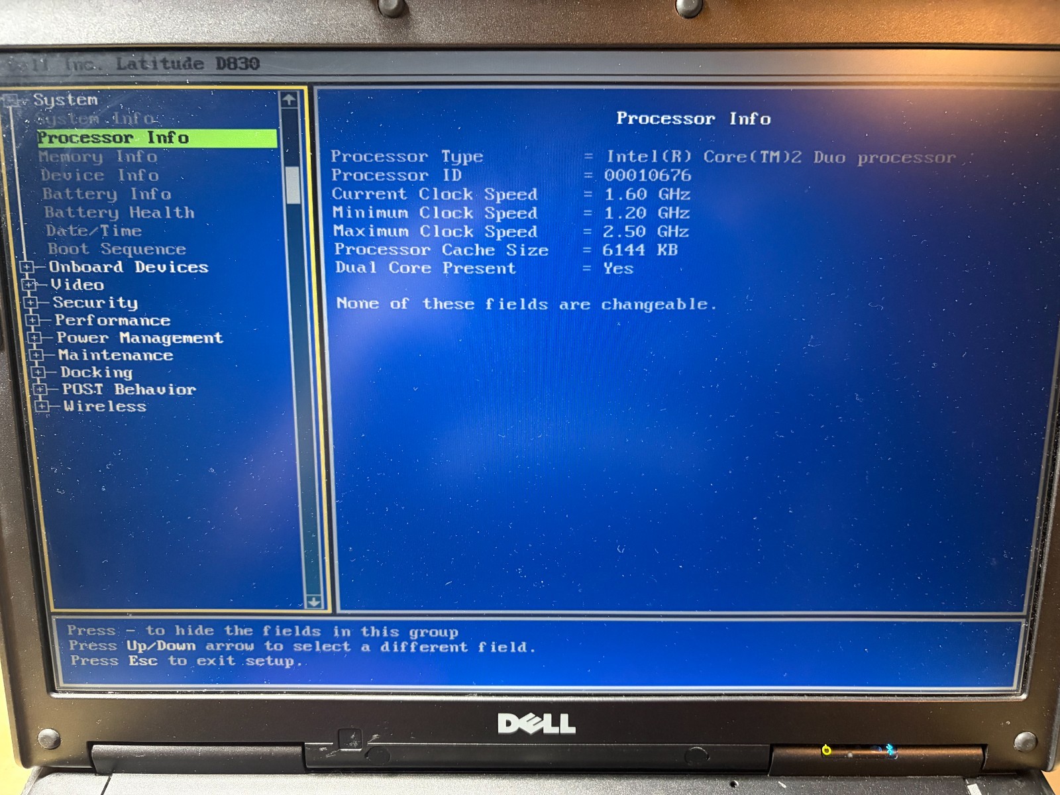
Task: Expand the Wireless group
Action: (42, 406)
